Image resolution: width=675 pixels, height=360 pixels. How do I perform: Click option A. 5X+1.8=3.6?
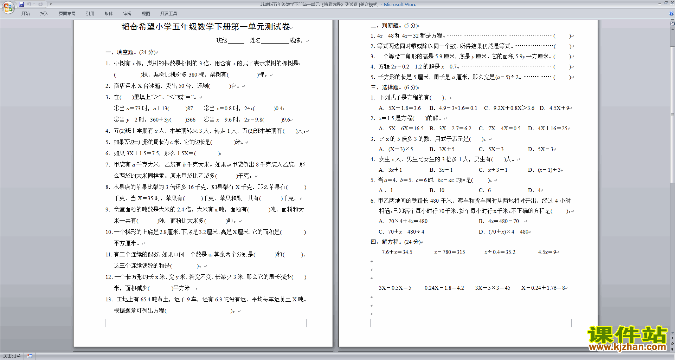click(x=400, y=108)
